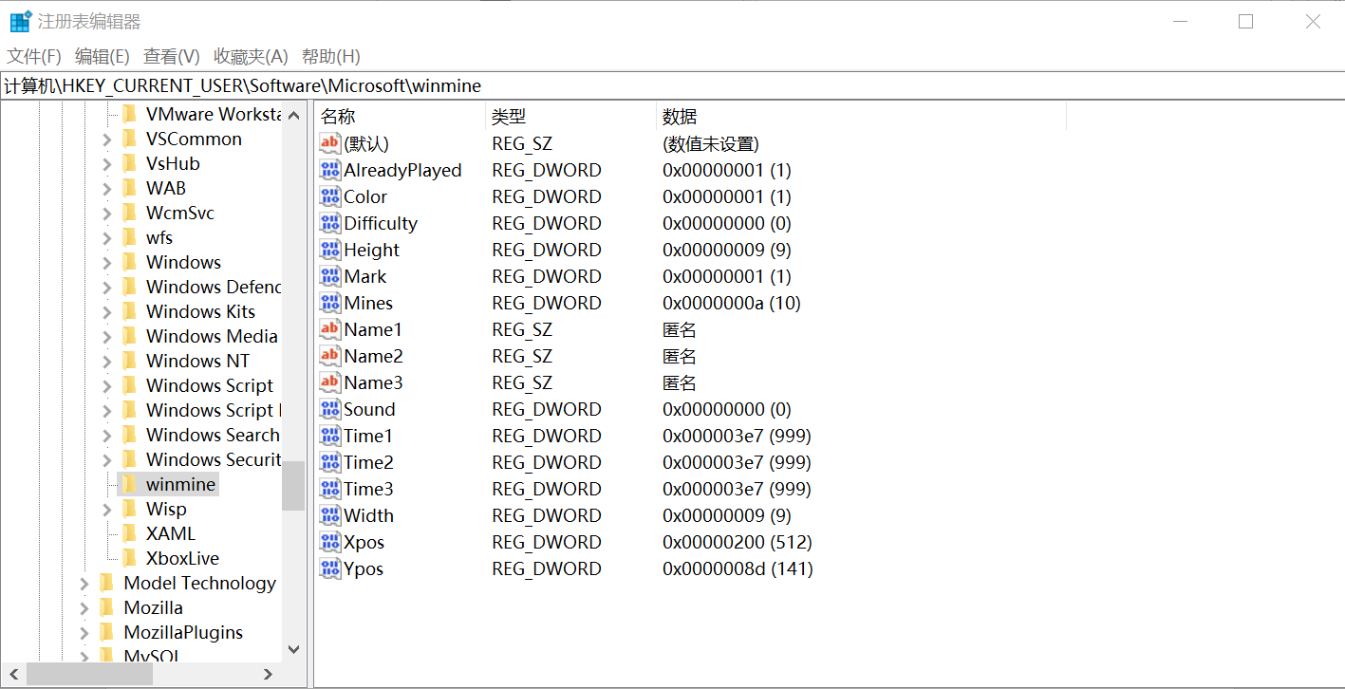Click the XboxLive folder icon
The height and width of the screenshot is (689, 1345).
coord(129,558)
